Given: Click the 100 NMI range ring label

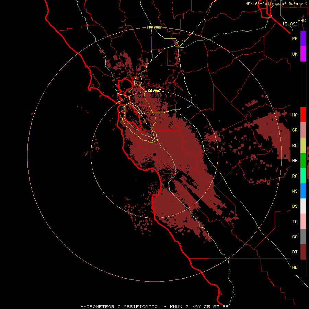Looking at the screenshot, I should [x=154, y=27].
